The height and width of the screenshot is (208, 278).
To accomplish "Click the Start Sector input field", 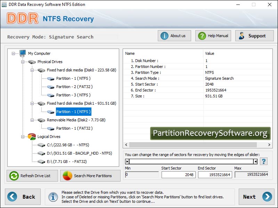I will [x=178, y=175].
